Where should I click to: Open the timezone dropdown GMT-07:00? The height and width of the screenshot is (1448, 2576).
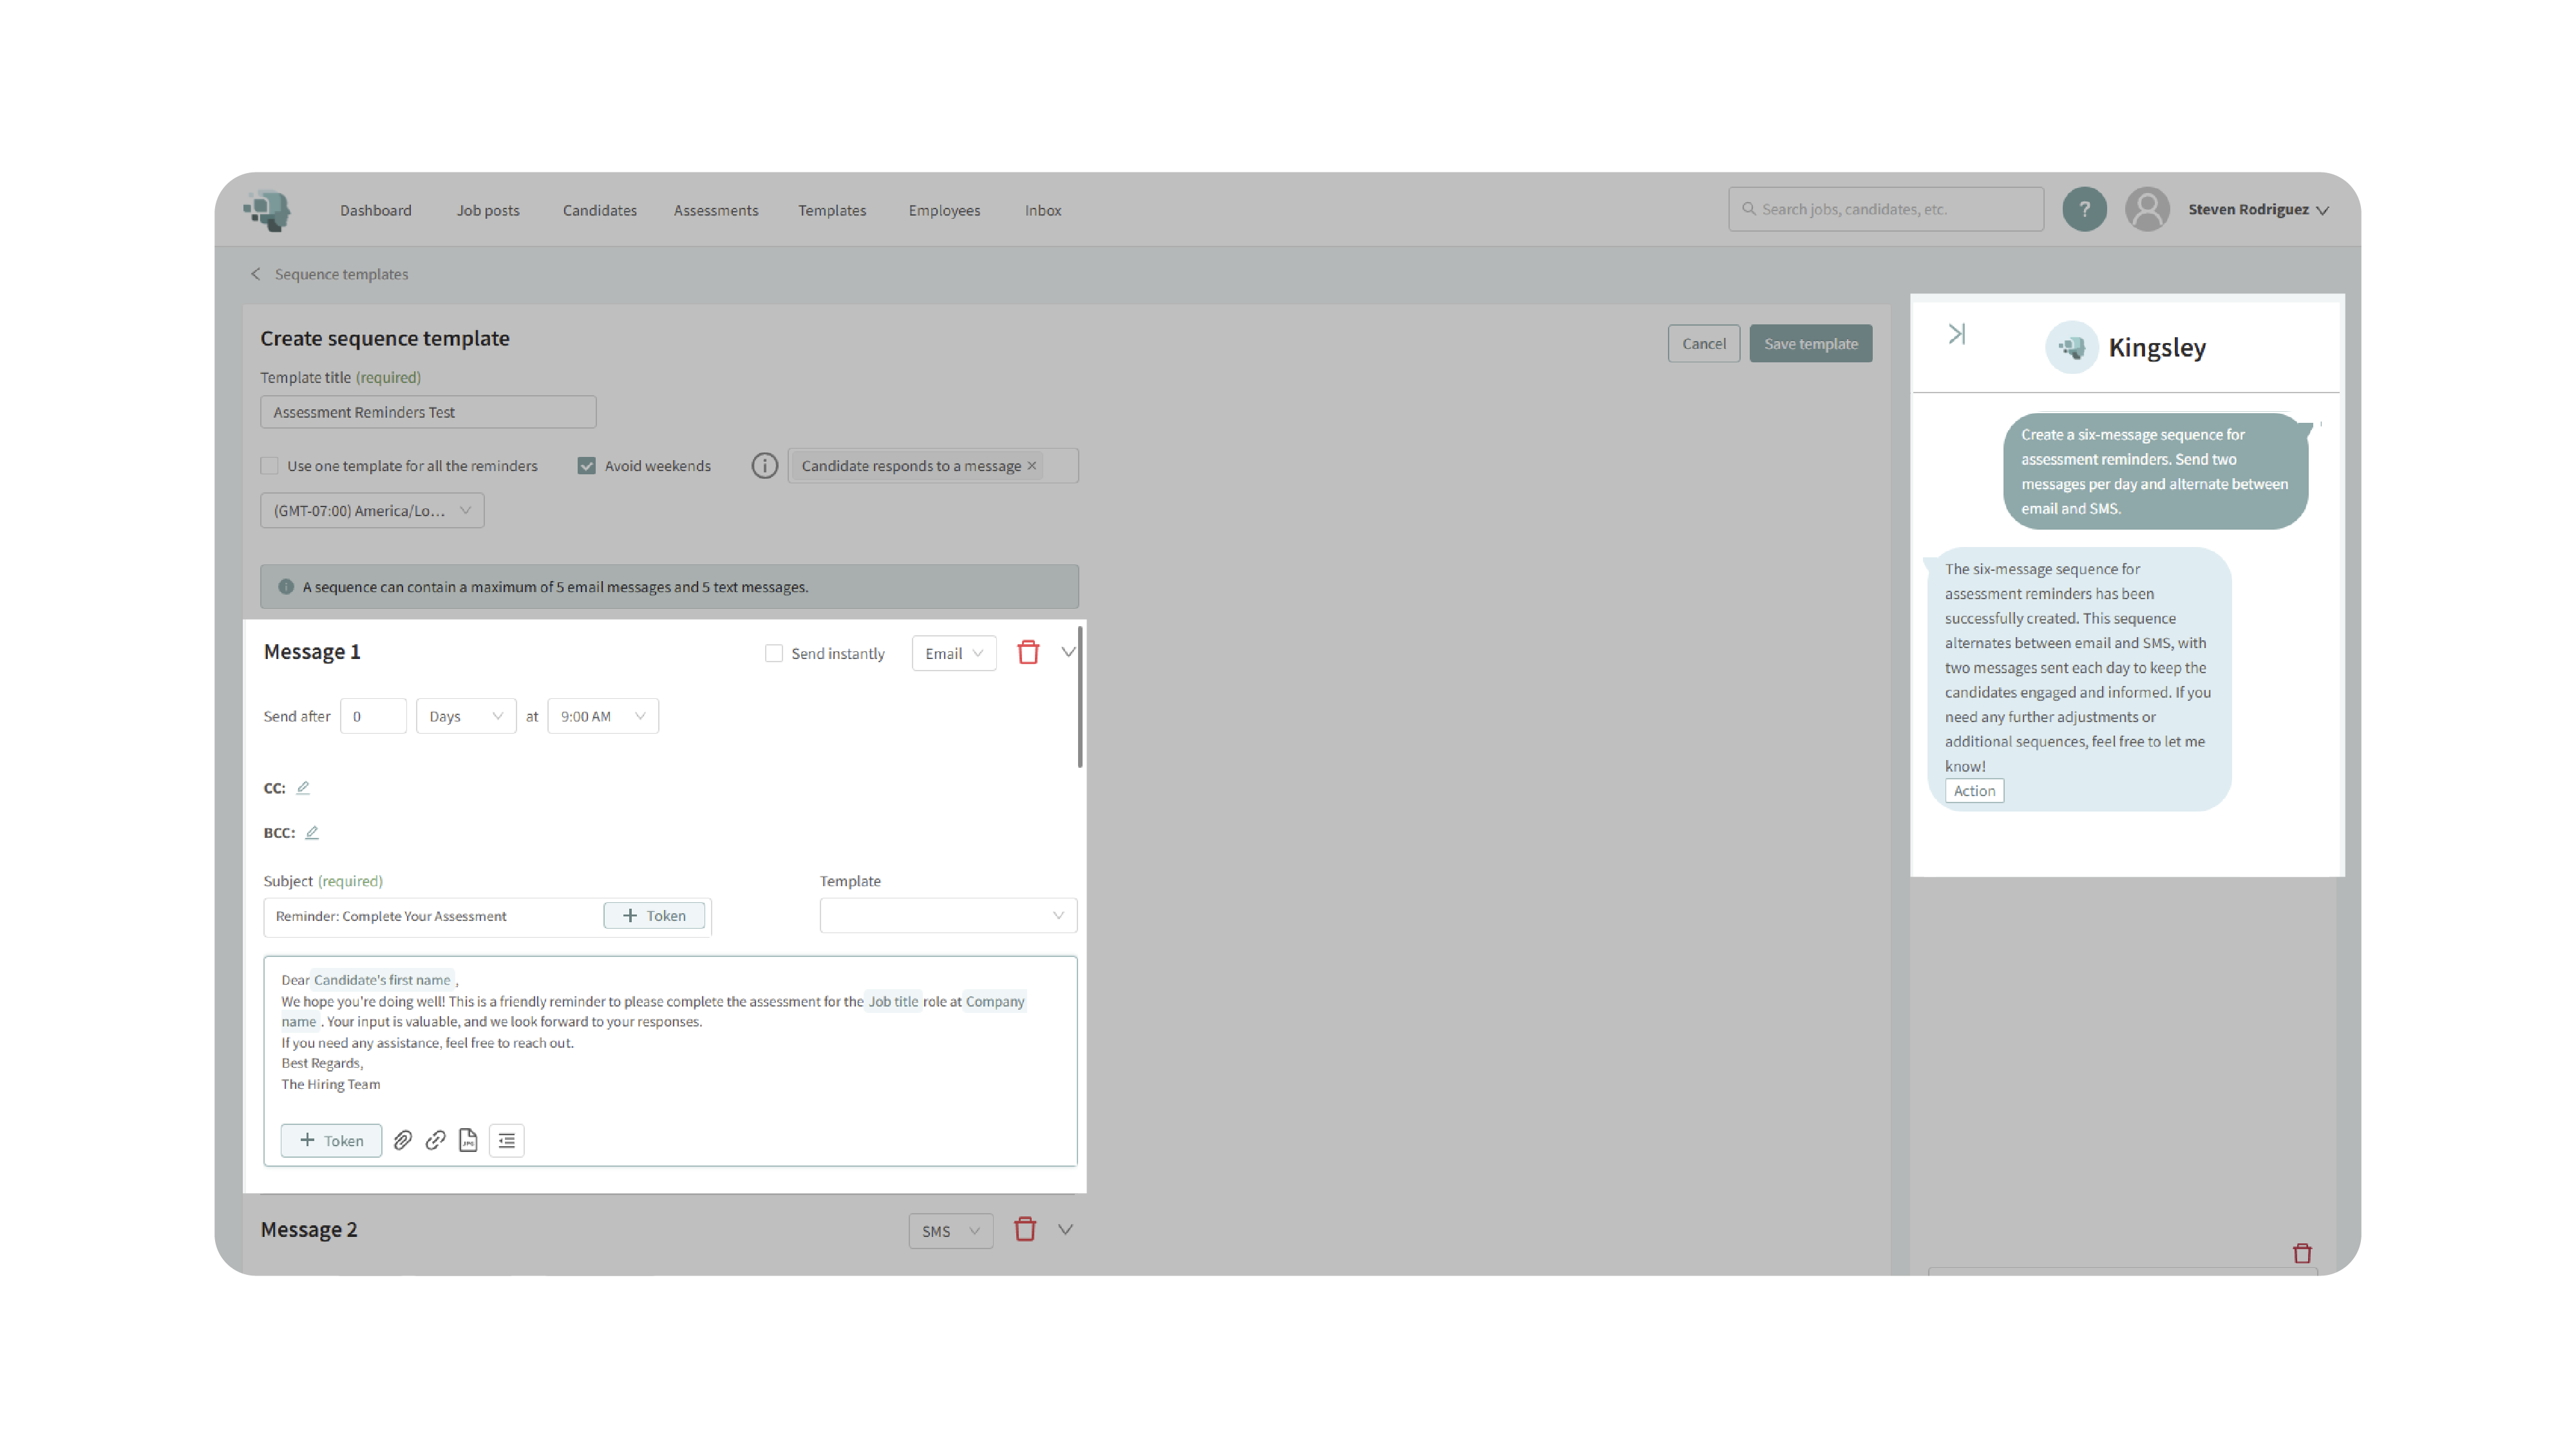[372, 510]
